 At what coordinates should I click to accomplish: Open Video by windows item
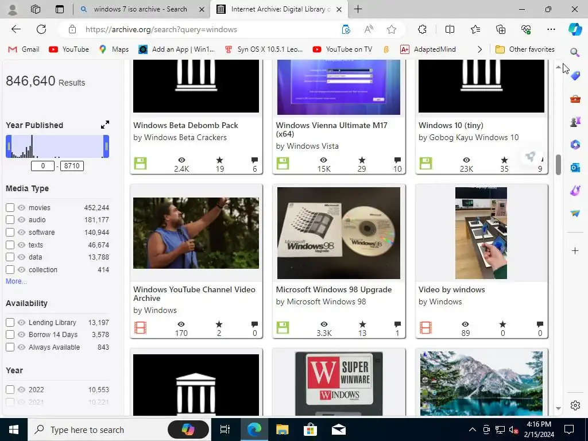coord(451,289)
